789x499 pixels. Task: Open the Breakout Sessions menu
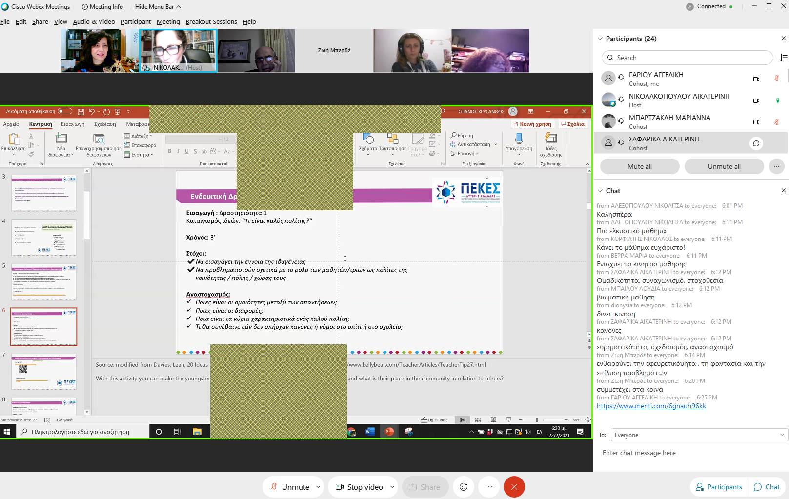click(211, 22)
